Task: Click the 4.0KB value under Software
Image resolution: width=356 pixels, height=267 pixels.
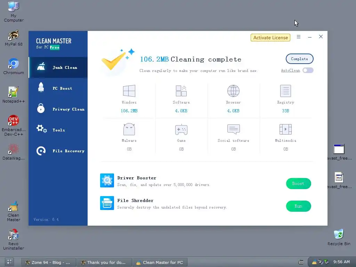Action: tap(181, 111)
